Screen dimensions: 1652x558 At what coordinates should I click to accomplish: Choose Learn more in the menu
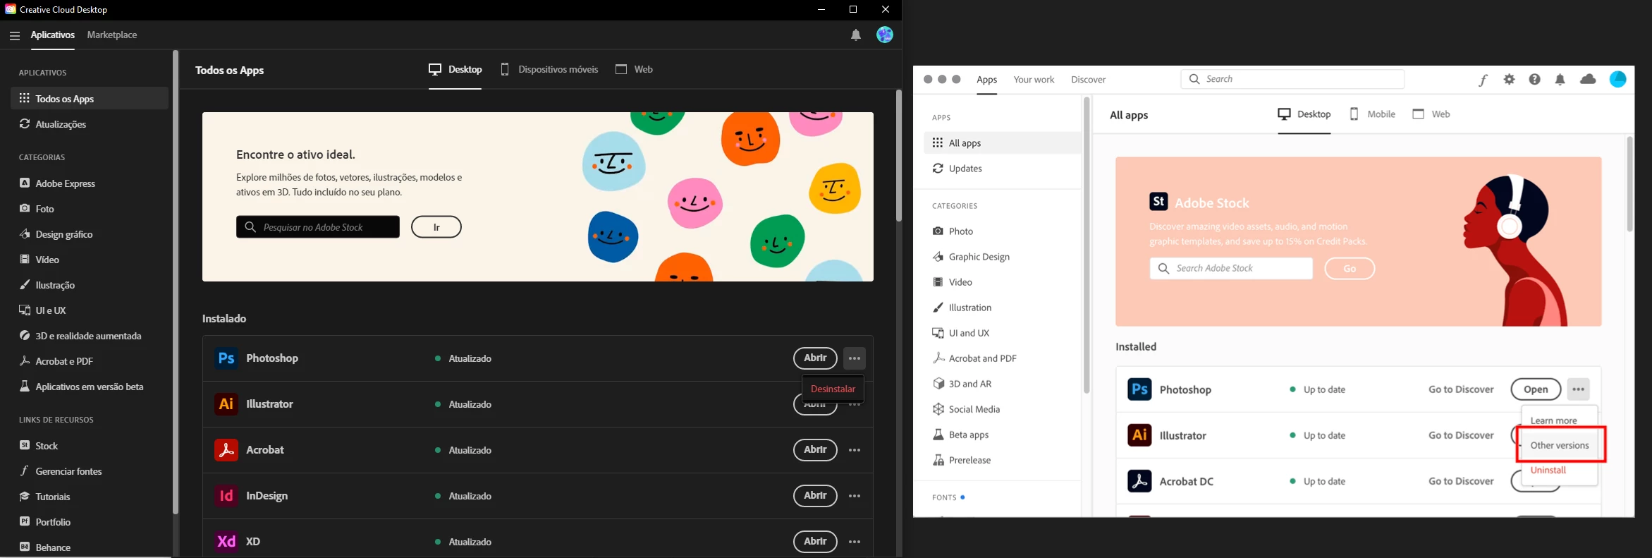click(1553, 420)
